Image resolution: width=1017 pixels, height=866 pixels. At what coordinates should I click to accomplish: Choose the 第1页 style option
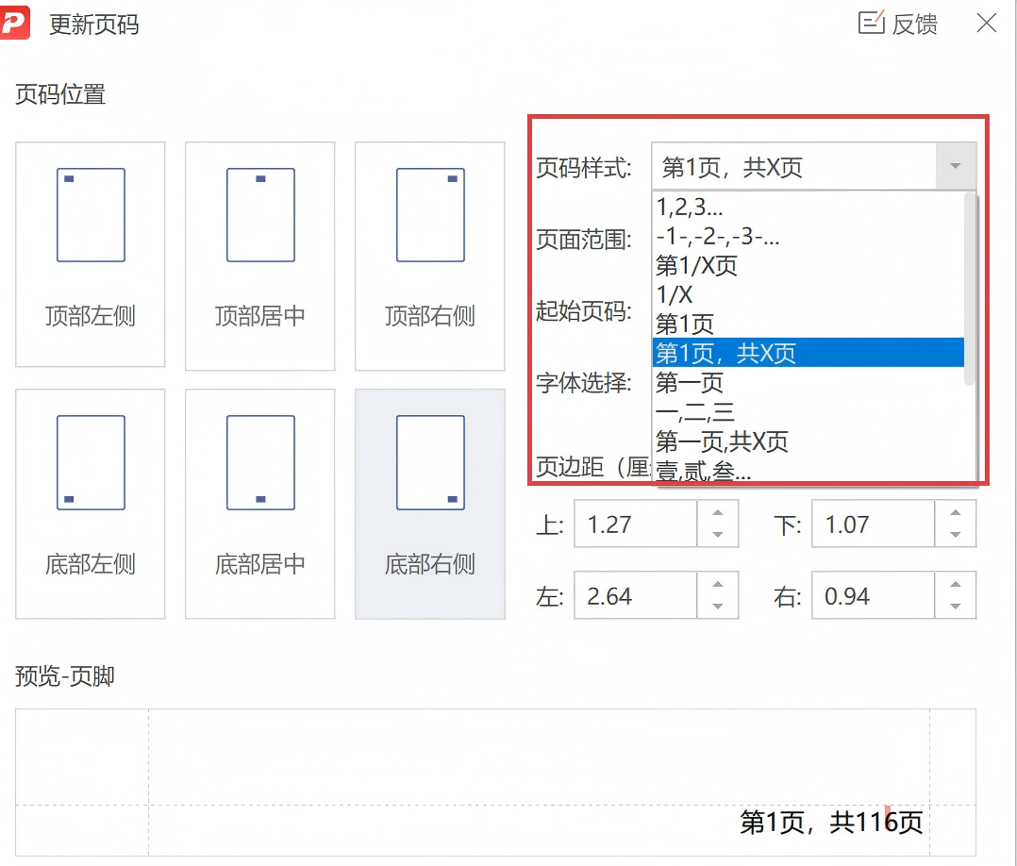coord(809,324)
